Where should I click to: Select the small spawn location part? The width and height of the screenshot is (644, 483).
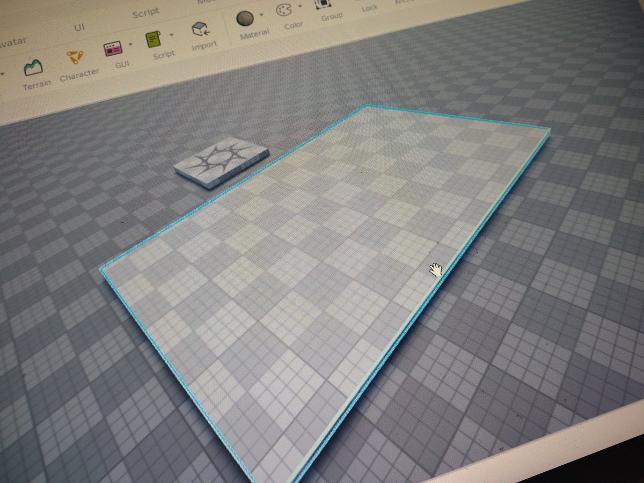[222, 163]
